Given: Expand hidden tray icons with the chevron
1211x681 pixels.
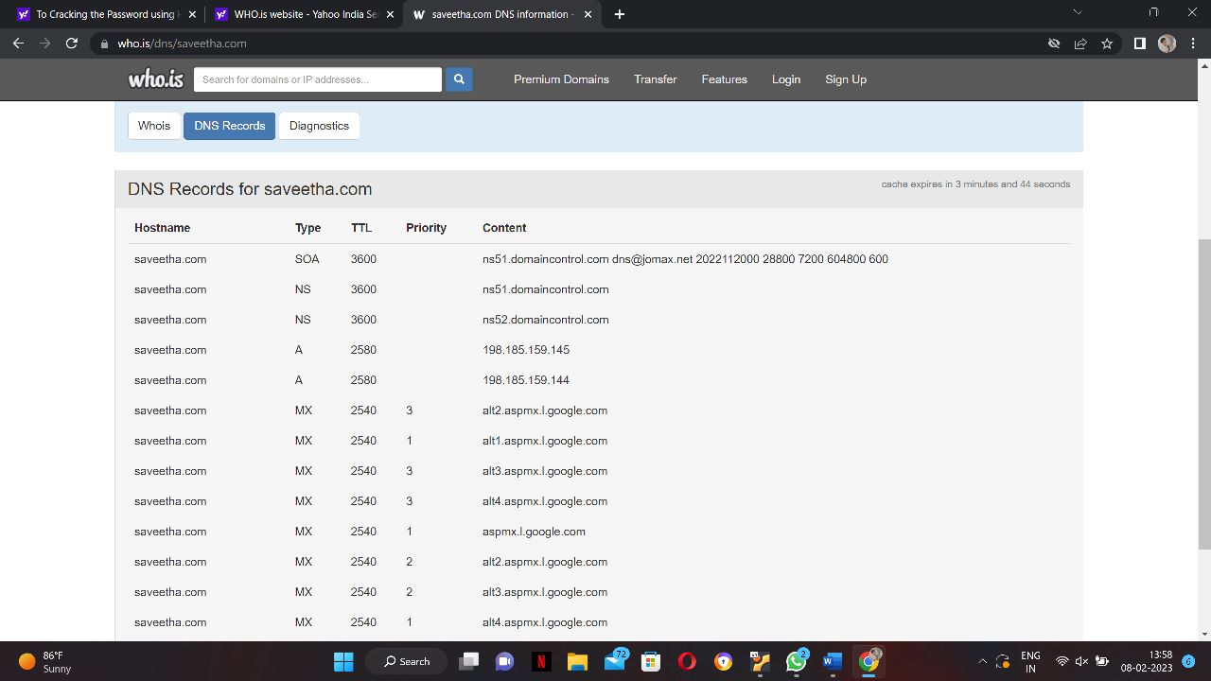Looking at the screenshot, I should [x=982, y=661].
